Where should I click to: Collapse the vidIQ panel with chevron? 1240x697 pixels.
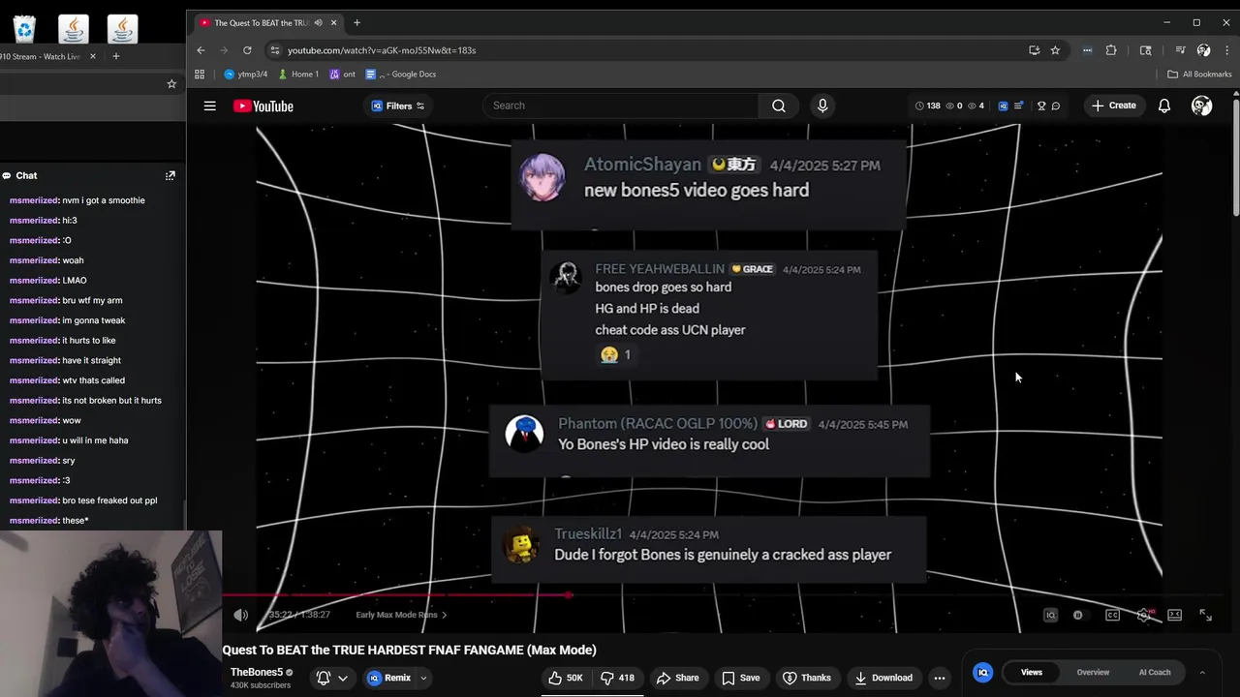tap(1202, 672)
